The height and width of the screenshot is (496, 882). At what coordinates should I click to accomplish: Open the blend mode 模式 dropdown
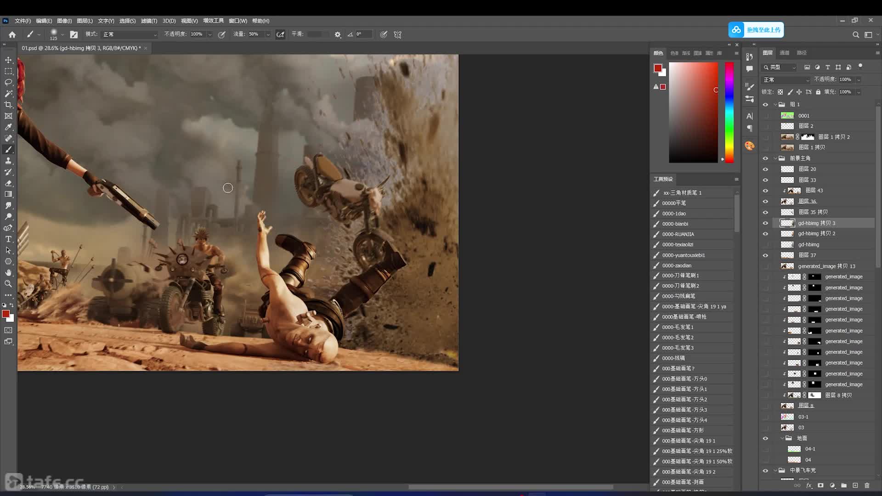click(130, 34)
